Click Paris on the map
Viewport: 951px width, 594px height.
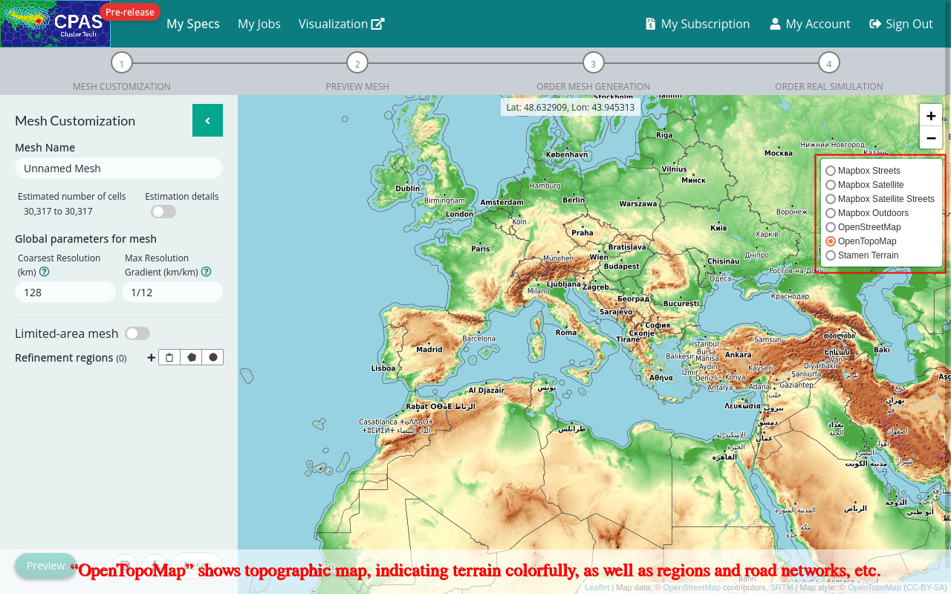pyautogui.click(x=480, y=249)
